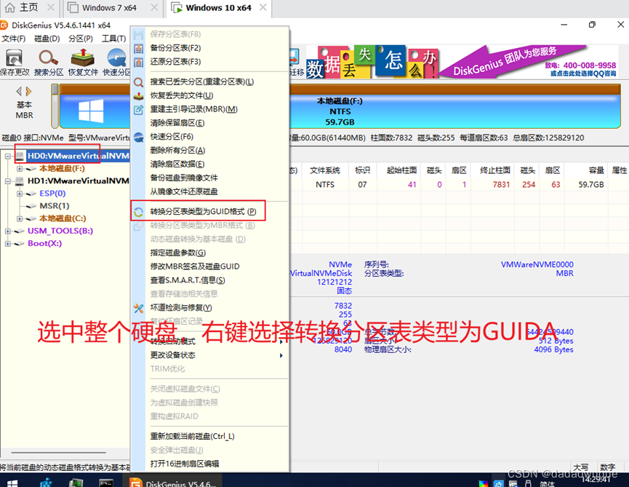Switch to the 主页 tab
The width and height of the screenshot is (629, 487).
click(x=28, y=7)
